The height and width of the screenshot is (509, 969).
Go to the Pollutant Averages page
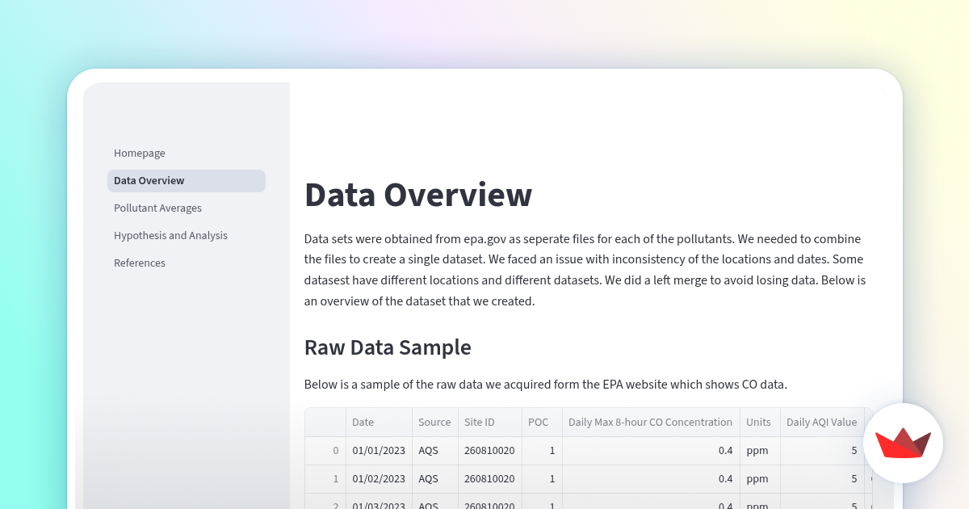(x=187, y=208)
